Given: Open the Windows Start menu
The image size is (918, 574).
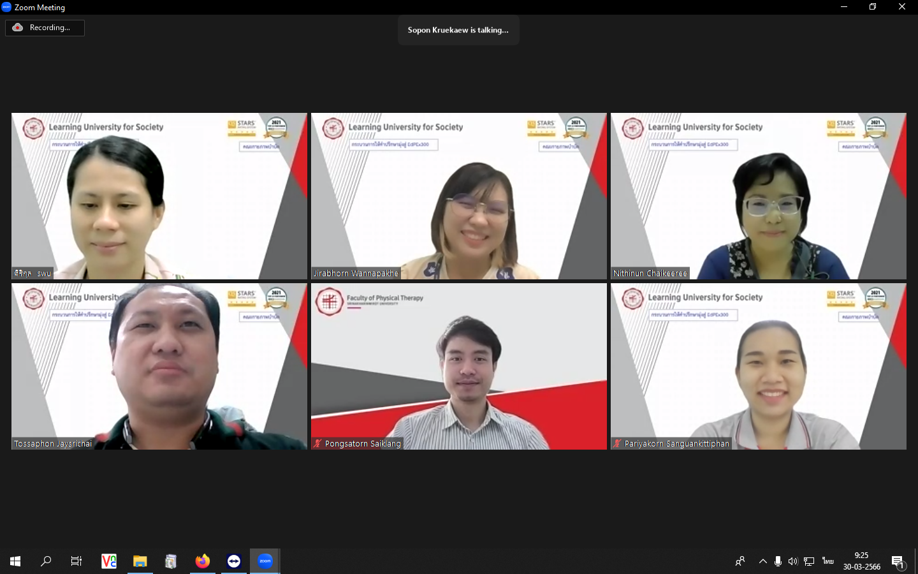Looking at the screenshot, I should pyautogui.click(x=15, y=561).
